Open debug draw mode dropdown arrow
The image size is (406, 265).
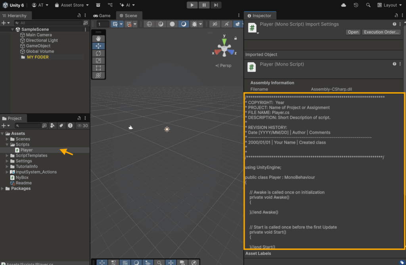click(x=201, y=24)
